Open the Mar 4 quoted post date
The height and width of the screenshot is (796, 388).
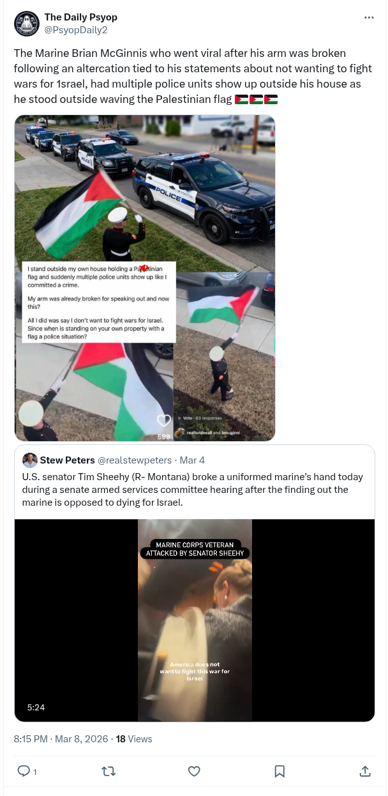(x=192, y=460)
